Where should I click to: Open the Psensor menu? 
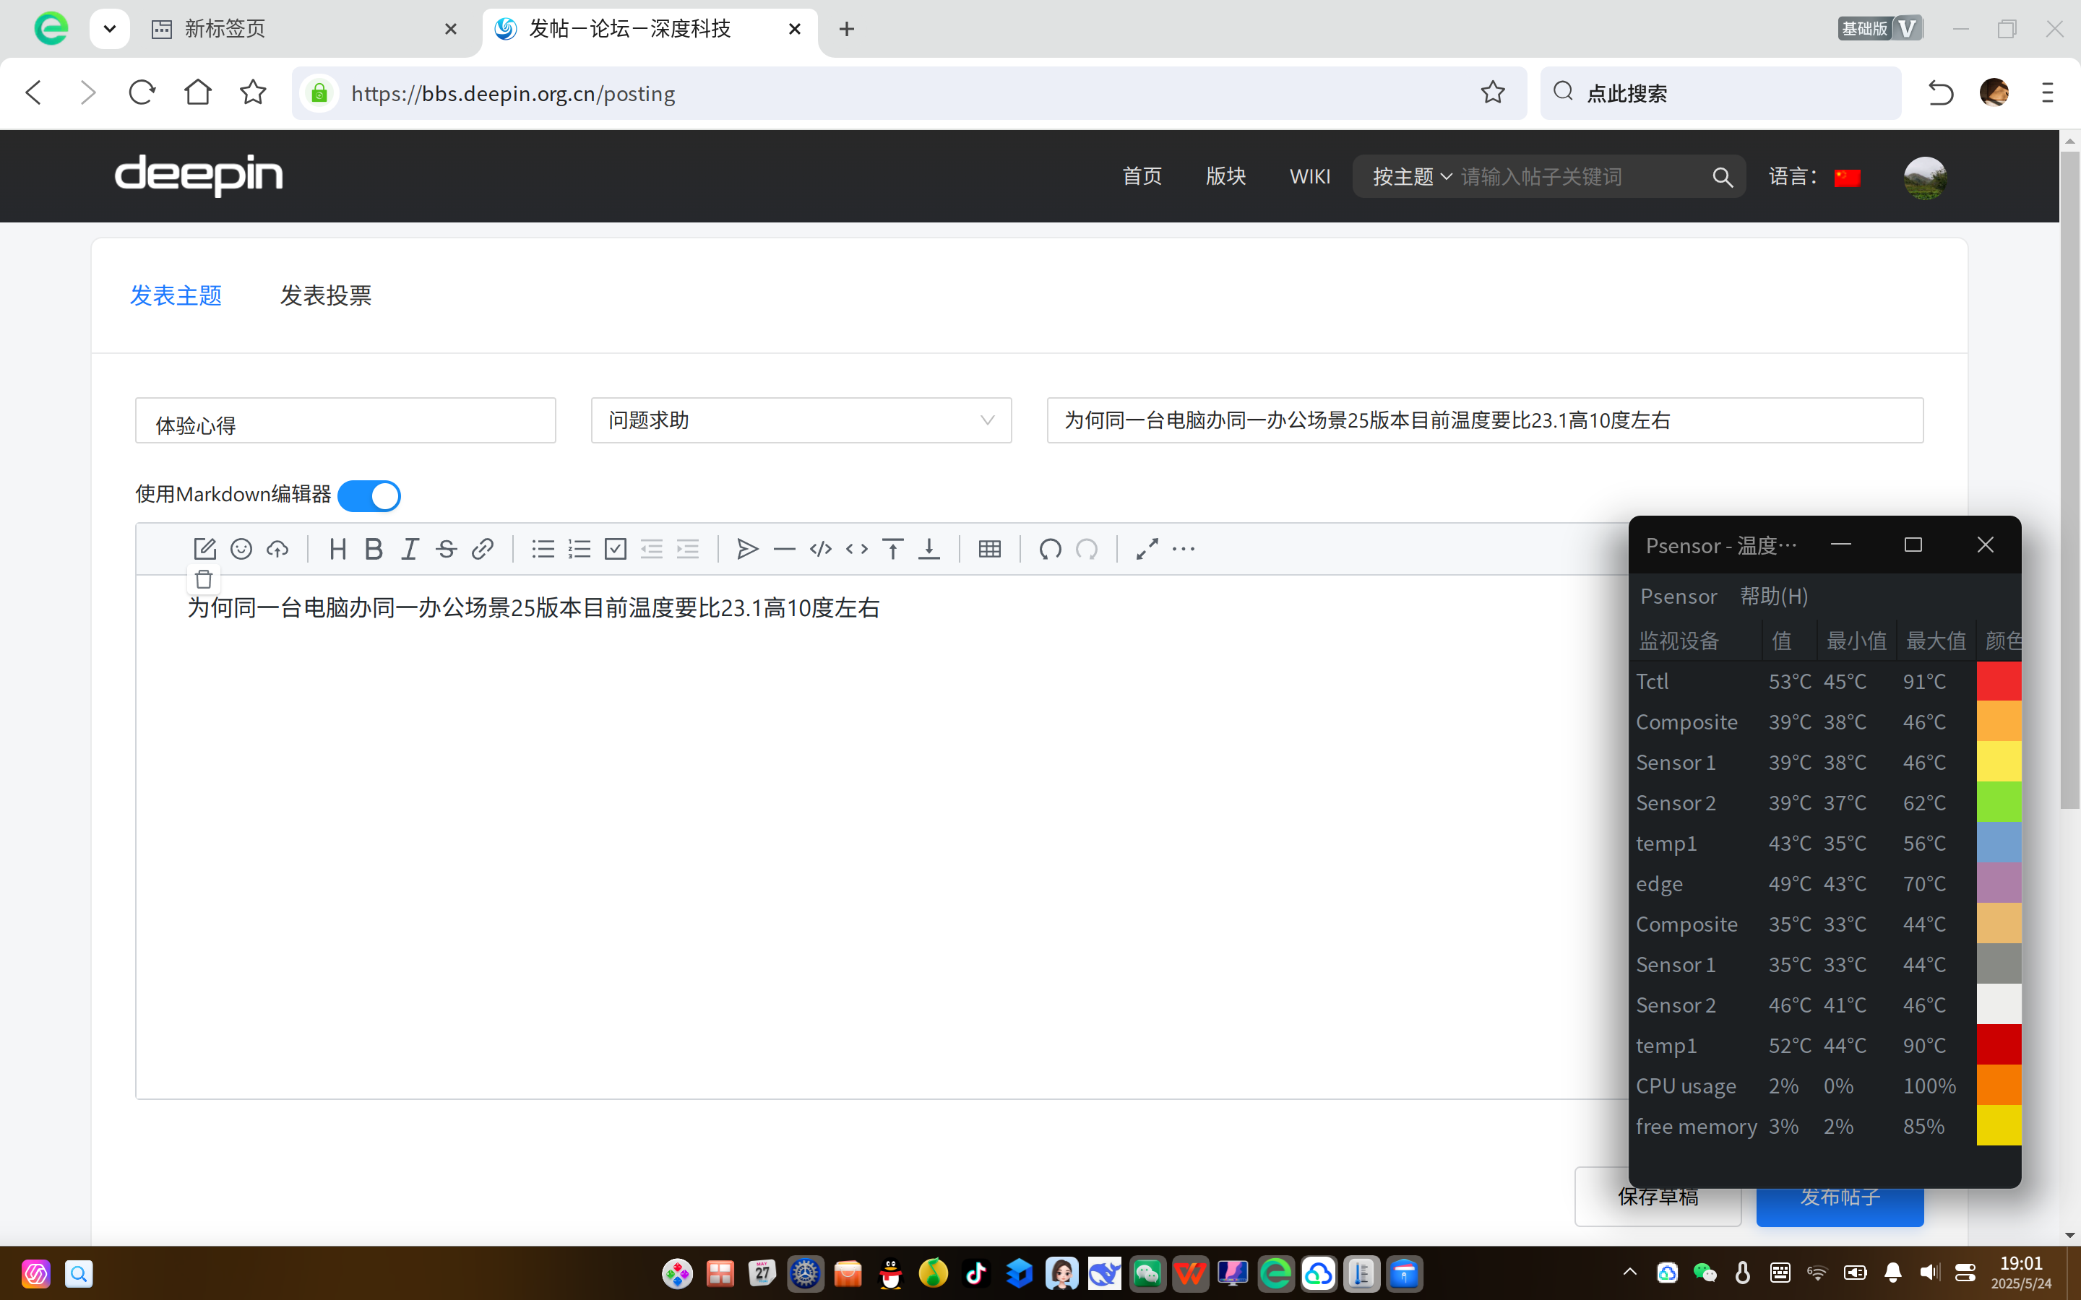pos(1679,596)
